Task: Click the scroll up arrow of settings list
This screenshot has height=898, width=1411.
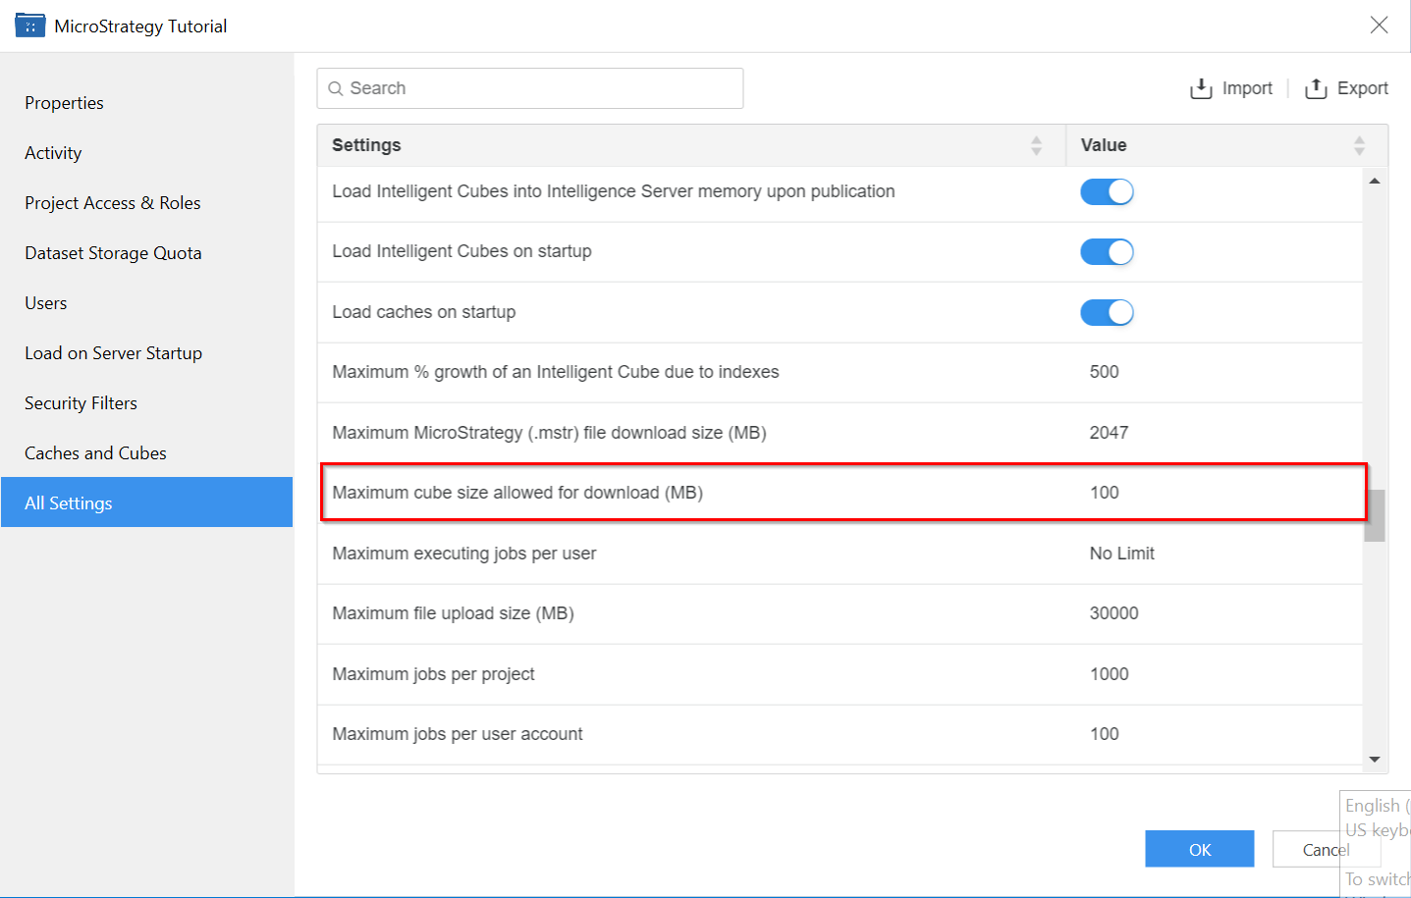Action: pos(1375,181)
